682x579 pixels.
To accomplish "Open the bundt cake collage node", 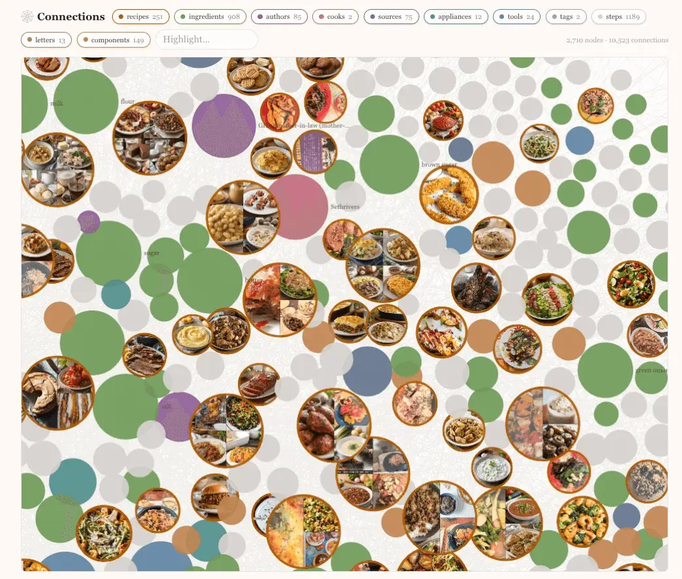I will (58, 393).
